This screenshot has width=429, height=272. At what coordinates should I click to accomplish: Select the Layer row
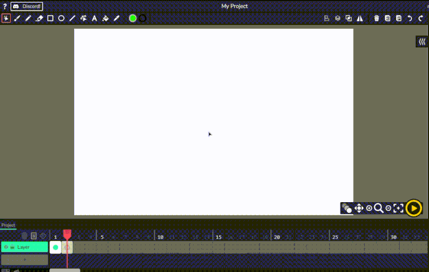25,247
